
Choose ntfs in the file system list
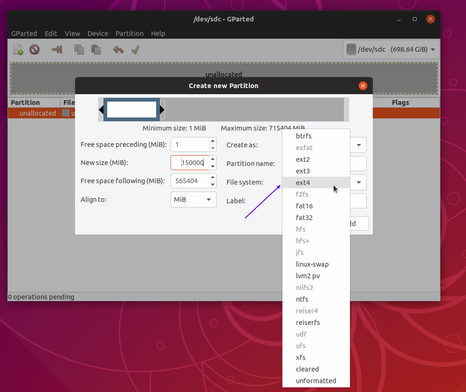click(302, 299)
